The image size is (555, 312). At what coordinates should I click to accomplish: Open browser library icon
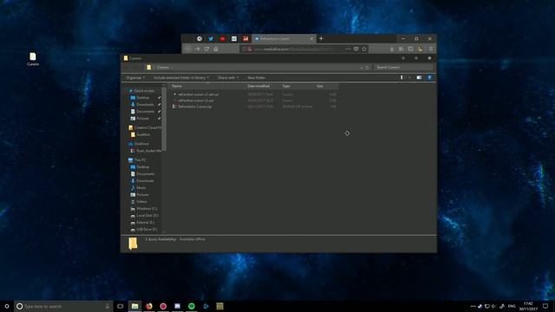401,49
